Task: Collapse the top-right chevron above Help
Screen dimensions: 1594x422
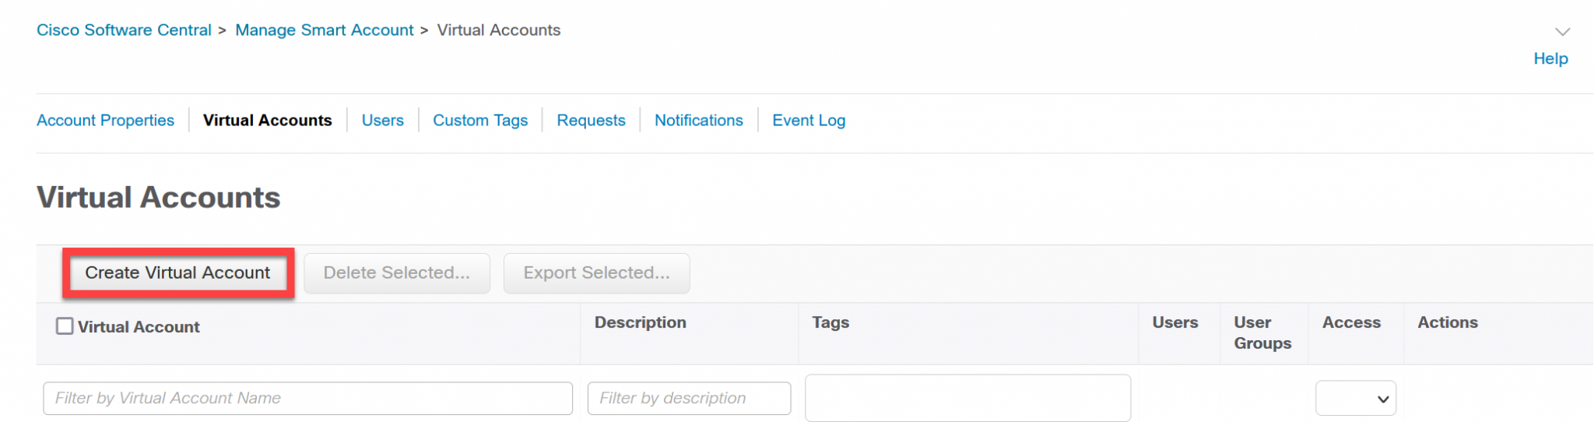Action: click(x=1562, y=32)
